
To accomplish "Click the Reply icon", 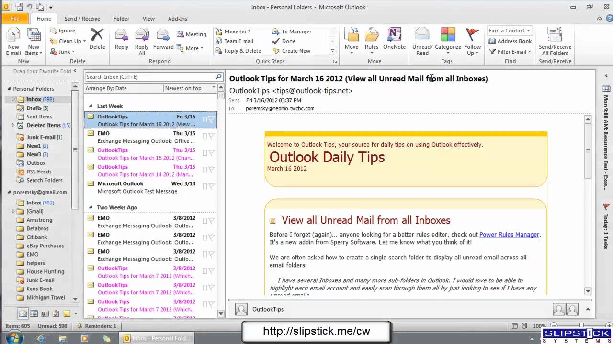I will click(x=122, y=35).
